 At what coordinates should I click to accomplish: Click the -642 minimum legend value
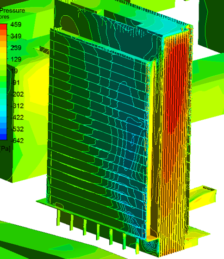click(17, 141)
